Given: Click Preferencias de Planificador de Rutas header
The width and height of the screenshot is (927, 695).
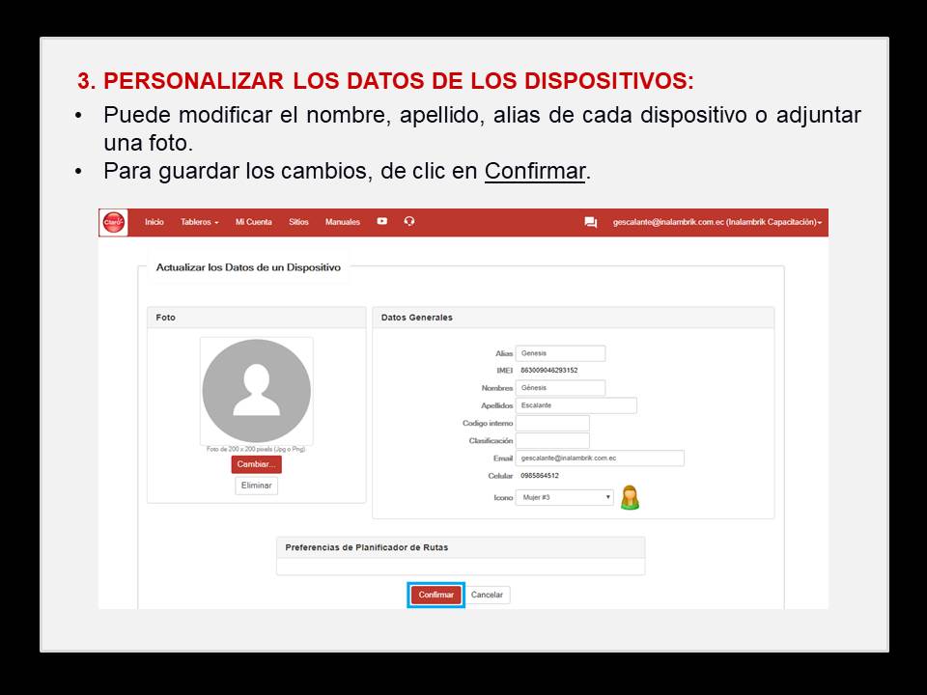Looking at the screenshot, I should coord(461,547).
